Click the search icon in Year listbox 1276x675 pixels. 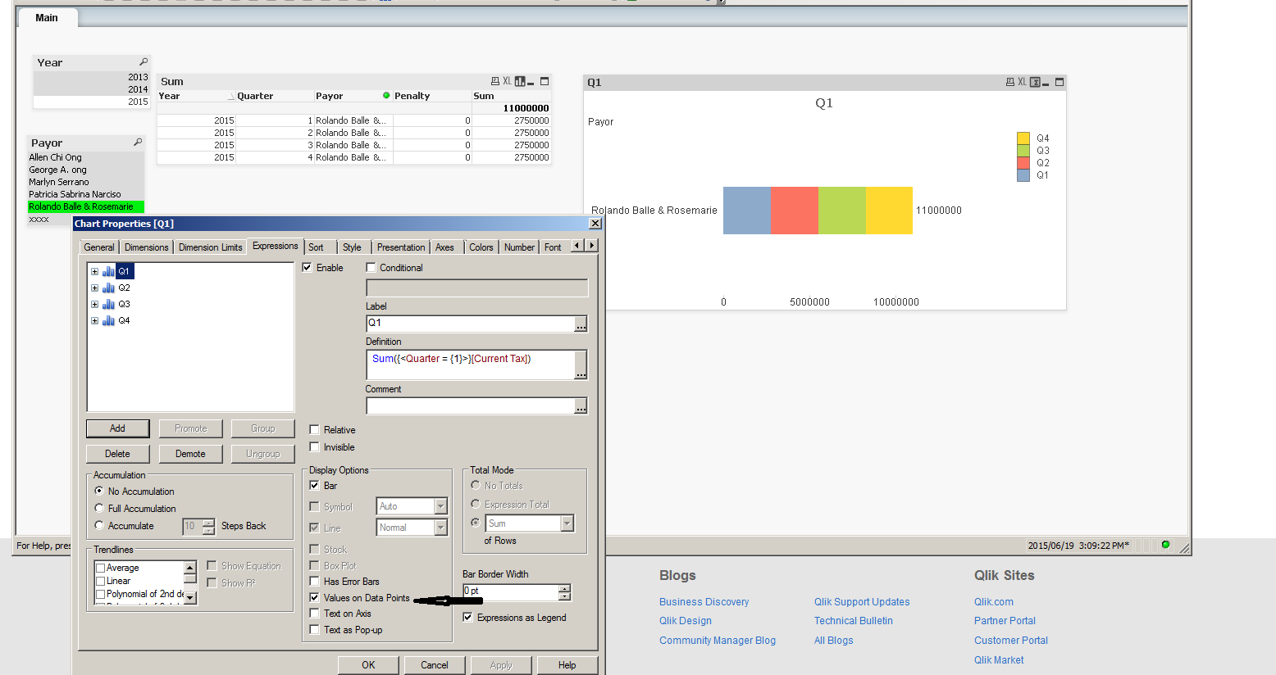pyautogui.click(x=144, y=62)
